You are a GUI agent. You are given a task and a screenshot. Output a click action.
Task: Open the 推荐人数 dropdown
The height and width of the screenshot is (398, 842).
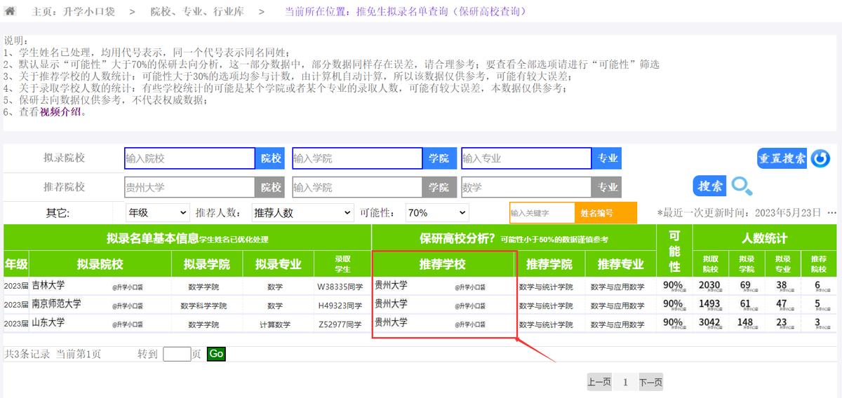click(x=302, y=212)
